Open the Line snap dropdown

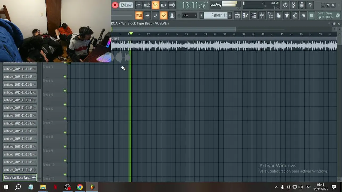pos(189,15)
